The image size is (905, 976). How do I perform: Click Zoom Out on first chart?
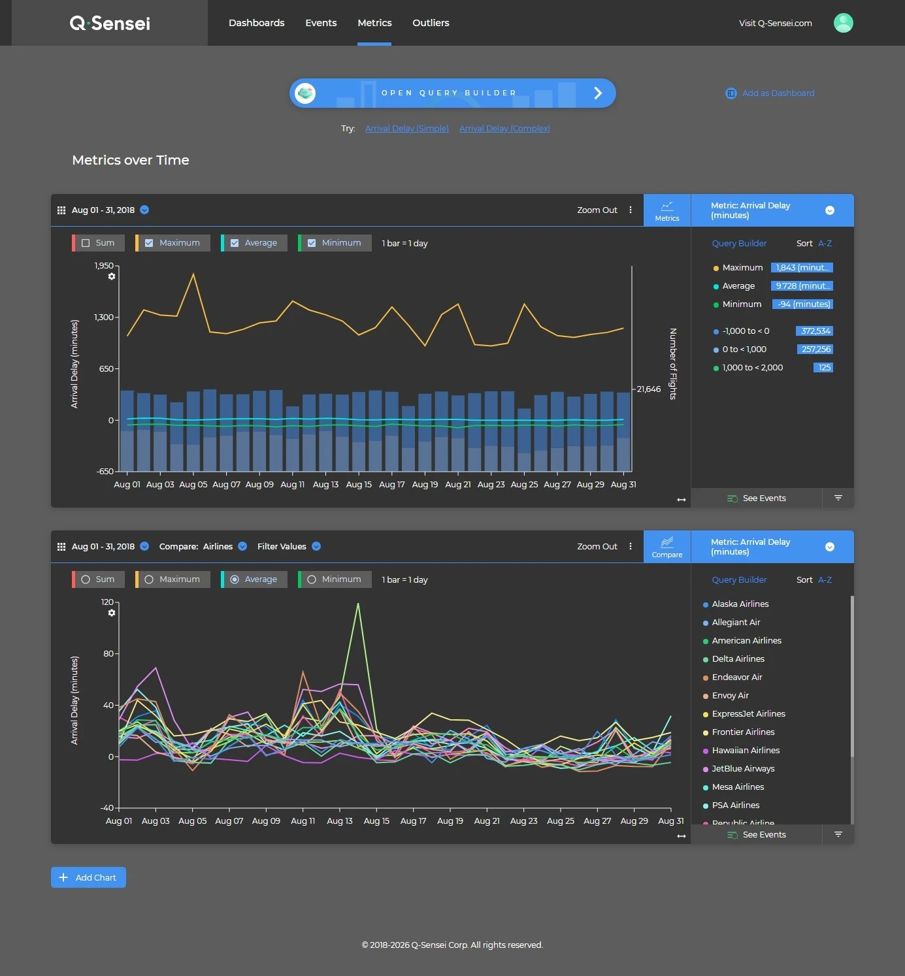click(x=597, y=210)
